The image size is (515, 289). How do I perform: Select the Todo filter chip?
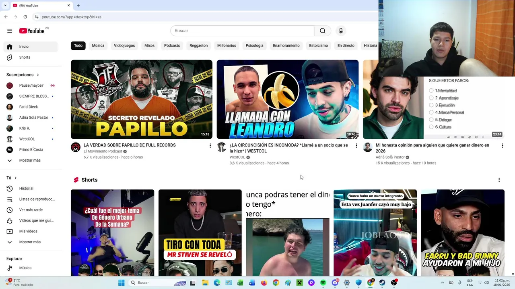click(78, 45)
